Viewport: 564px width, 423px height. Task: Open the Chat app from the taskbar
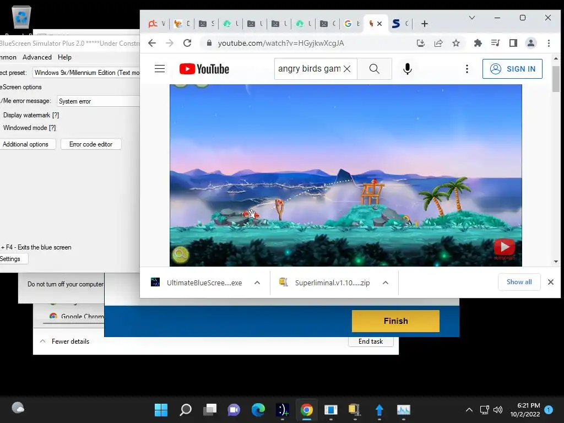point(234,410)
